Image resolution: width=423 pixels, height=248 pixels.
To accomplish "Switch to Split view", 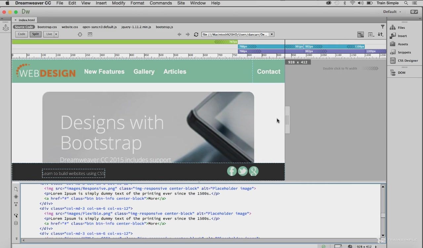I will [35, 34].
